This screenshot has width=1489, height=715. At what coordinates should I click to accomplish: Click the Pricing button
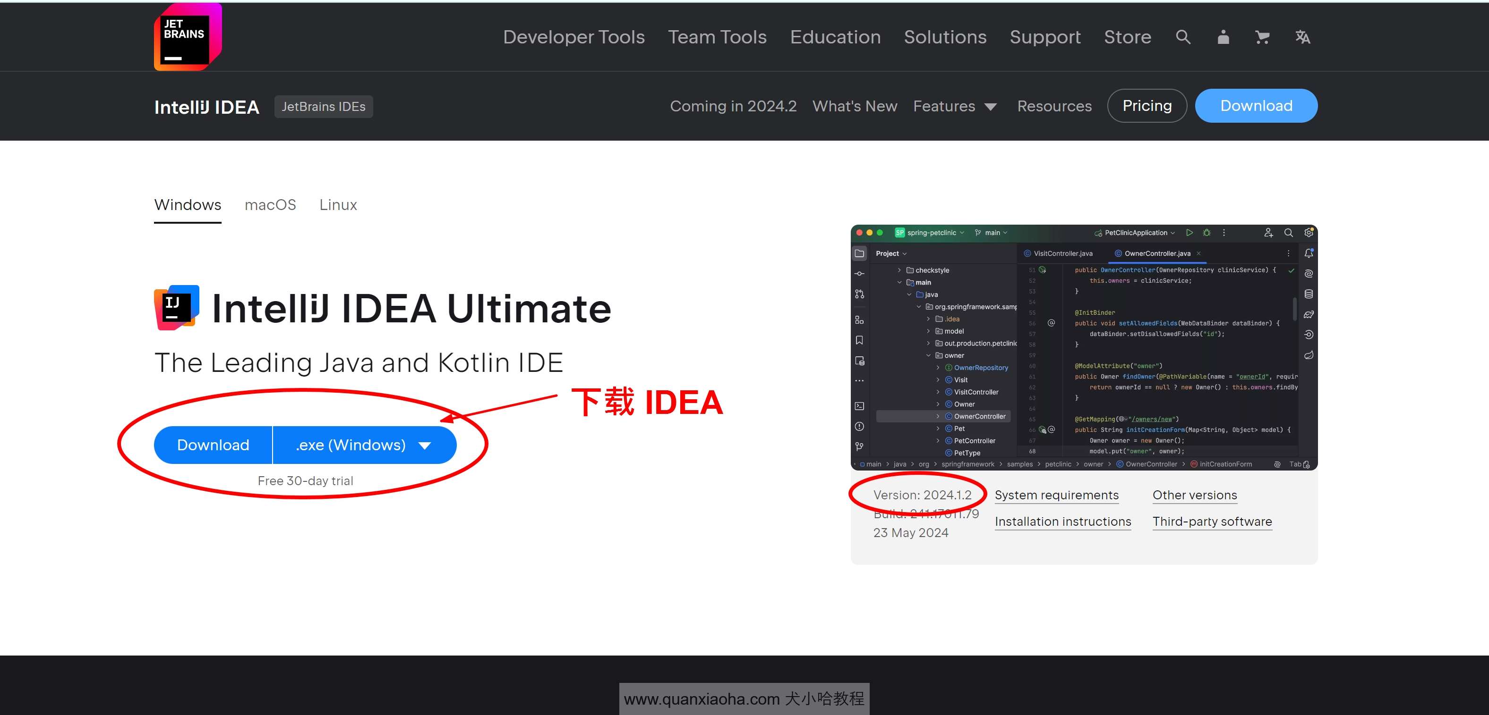(1147, 106)
